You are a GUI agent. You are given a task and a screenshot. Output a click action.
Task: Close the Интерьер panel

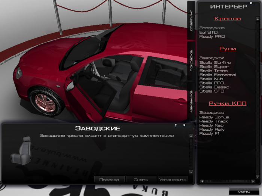pyautogui.click(x=251, y=3)
